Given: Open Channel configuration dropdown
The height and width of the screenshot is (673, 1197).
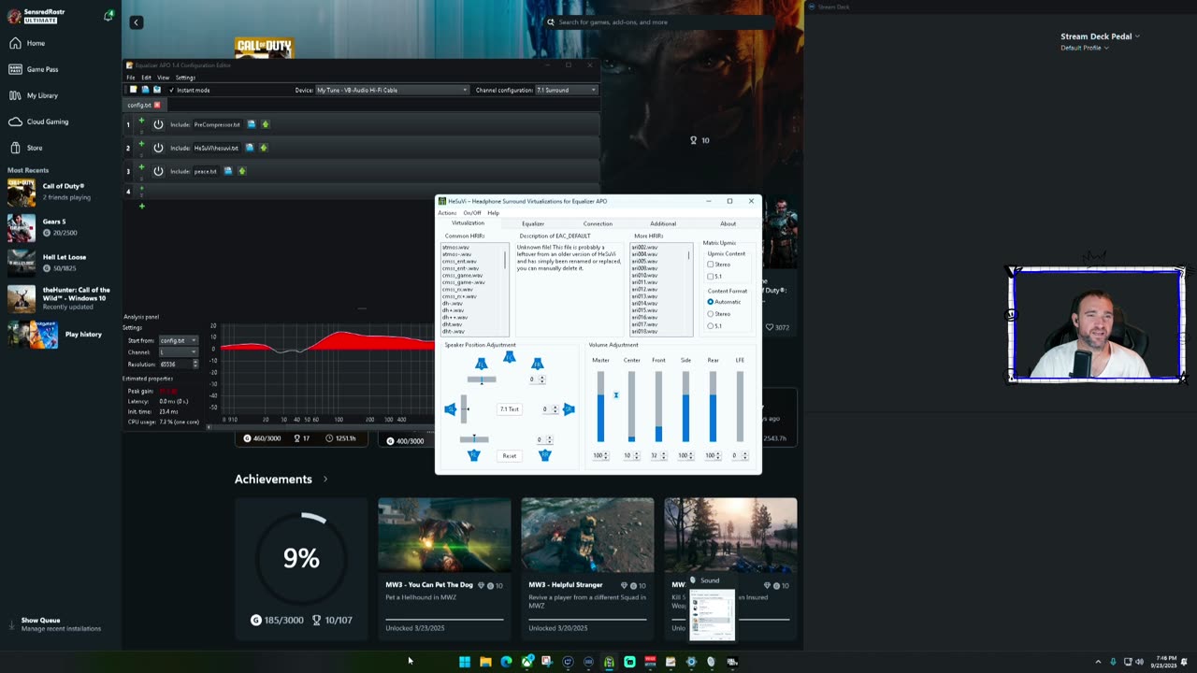Looking at the screenshot, I should (566, 90).
